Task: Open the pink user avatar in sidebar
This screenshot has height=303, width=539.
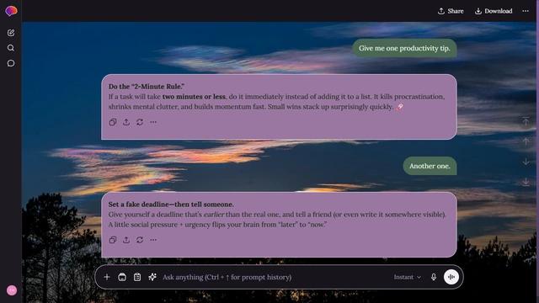Action: [x=12, y=290]
